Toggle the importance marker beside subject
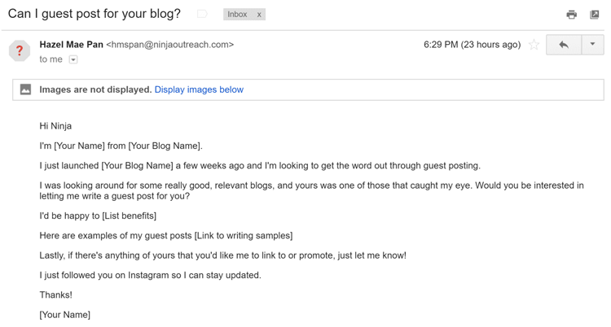The width and height of the screenshot is (611, 327). click(x=202, y=15)
